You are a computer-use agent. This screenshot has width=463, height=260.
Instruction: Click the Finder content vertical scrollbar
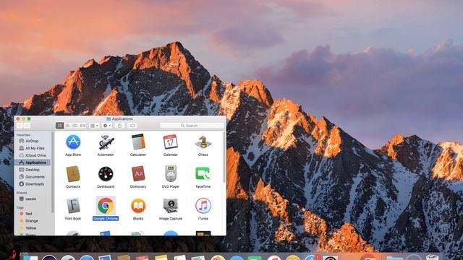(224, 157)
